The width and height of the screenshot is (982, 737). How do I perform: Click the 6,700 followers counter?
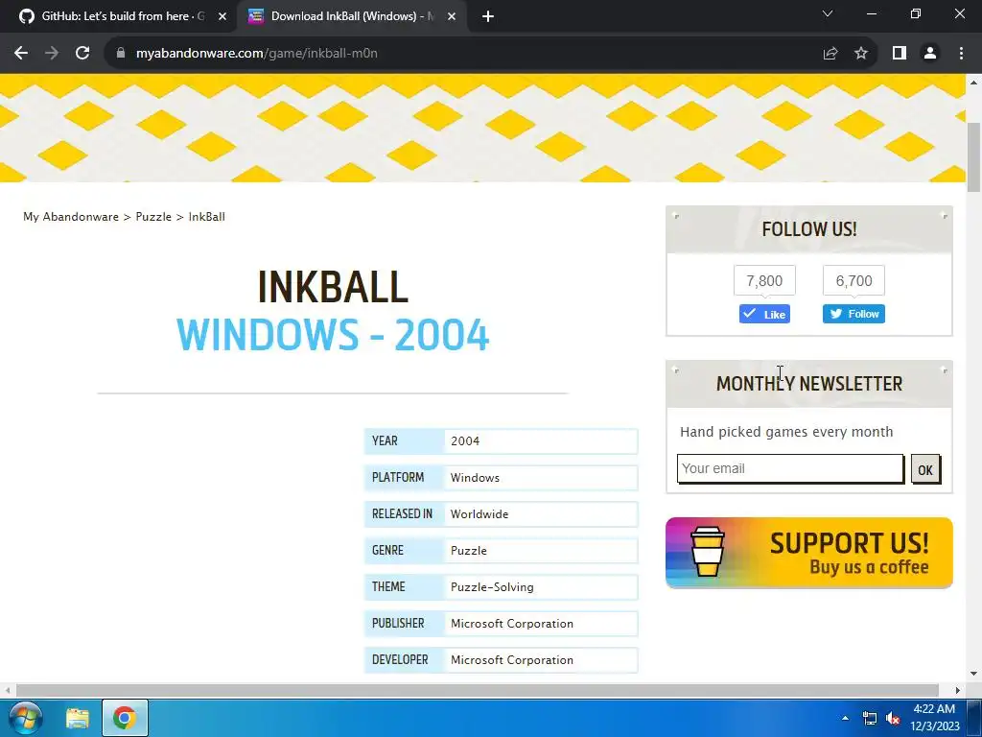(853, 281)
